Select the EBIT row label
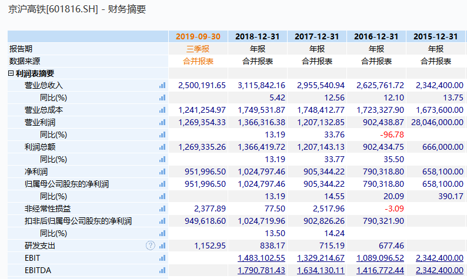Image resolution: width=467 pixels, height=279 pixels. pos(32,258)
